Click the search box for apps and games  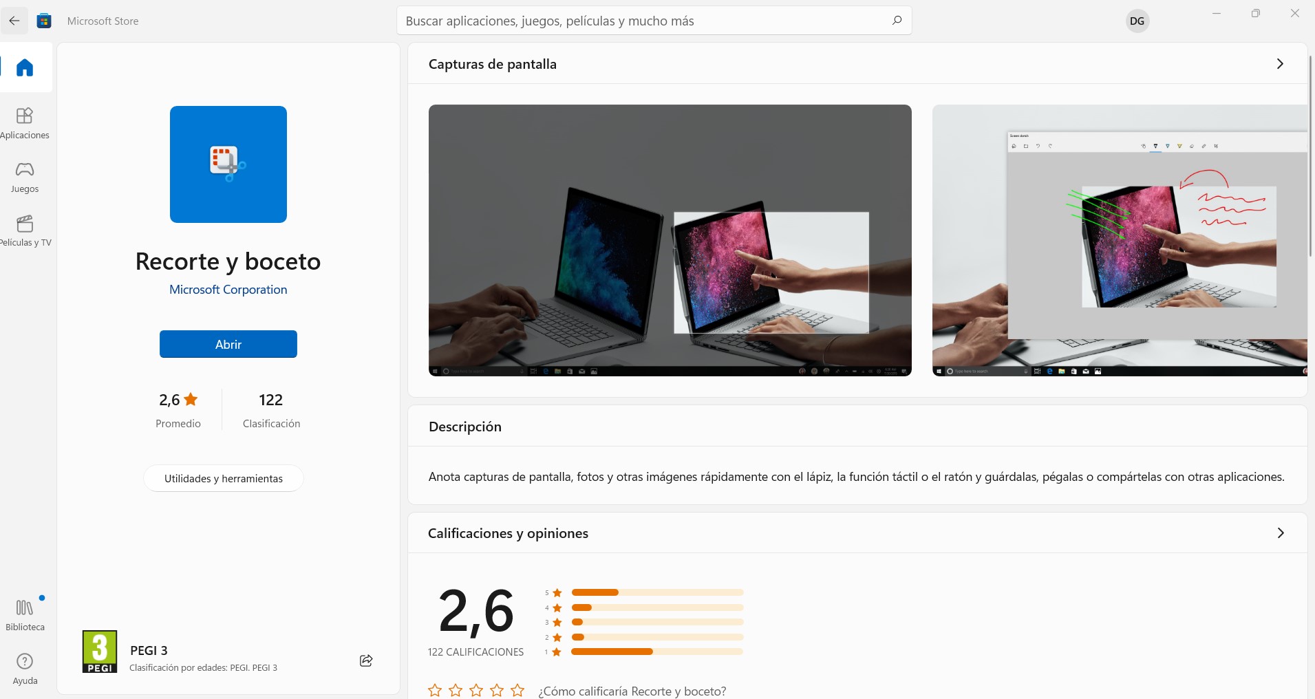654,21
